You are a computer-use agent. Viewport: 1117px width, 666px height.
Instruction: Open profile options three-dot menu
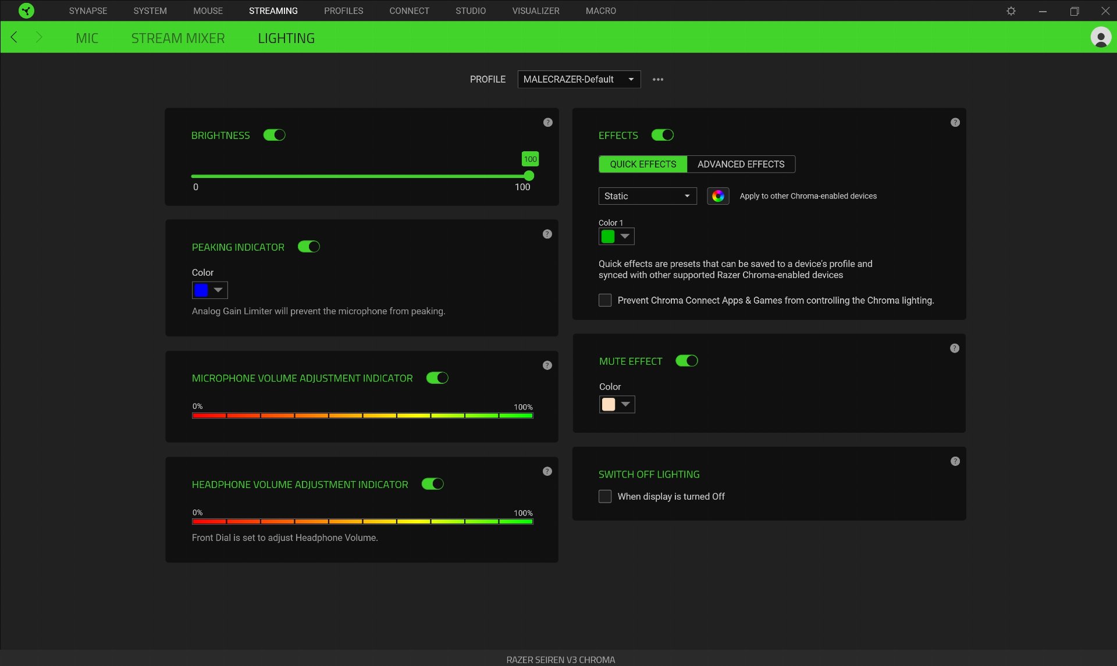658,79
